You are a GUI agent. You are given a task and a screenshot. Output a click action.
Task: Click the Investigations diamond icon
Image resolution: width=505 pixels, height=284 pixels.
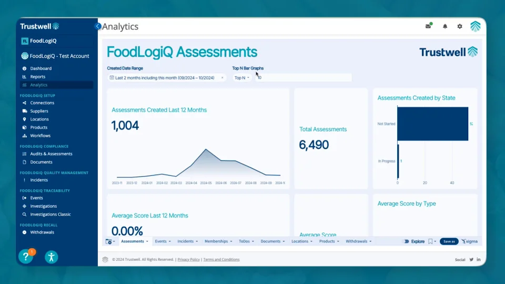click(24, 206)
